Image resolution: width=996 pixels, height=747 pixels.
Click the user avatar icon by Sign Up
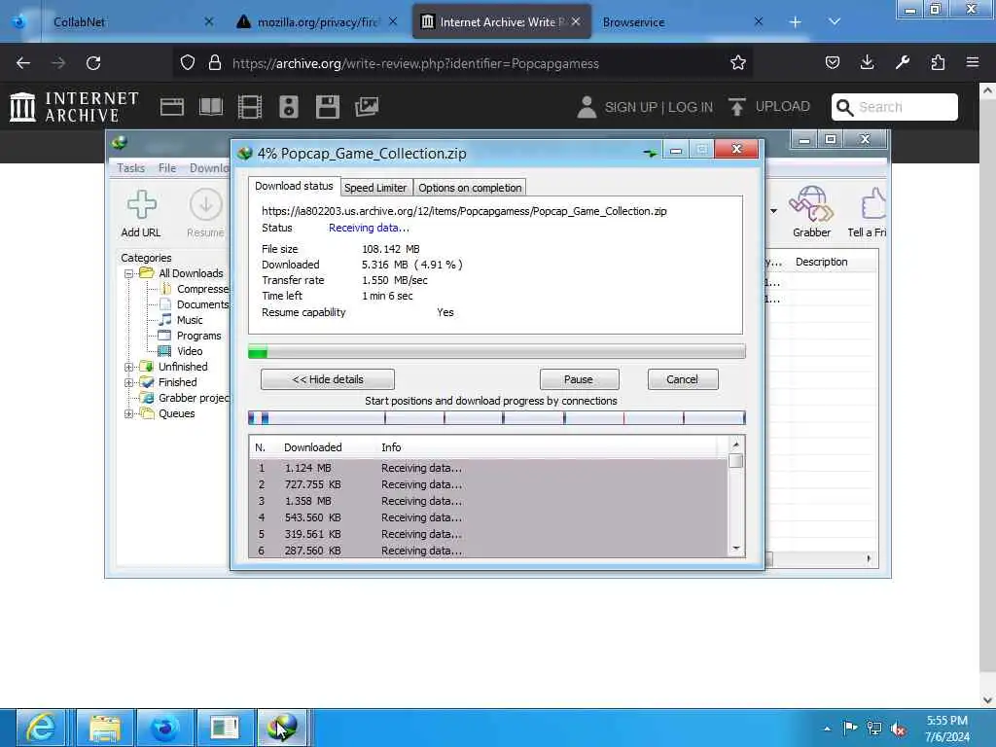point(587,107)
